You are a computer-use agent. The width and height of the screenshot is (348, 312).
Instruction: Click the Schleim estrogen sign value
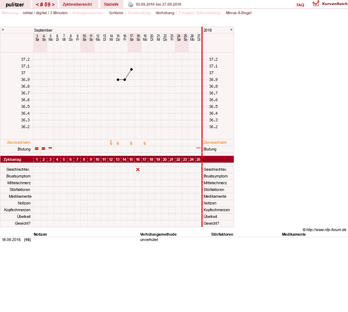(x=116, y=13)
